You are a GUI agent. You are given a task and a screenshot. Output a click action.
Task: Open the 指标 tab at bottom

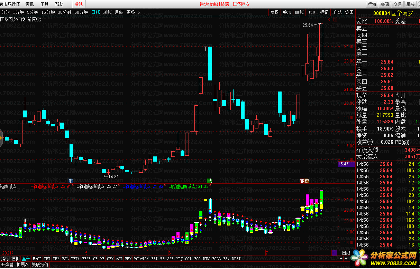pyautogui.click(x=5, y=259)
